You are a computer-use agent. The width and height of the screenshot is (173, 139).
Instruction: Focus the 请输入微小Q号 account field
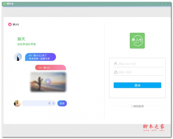tap(138, 64)
